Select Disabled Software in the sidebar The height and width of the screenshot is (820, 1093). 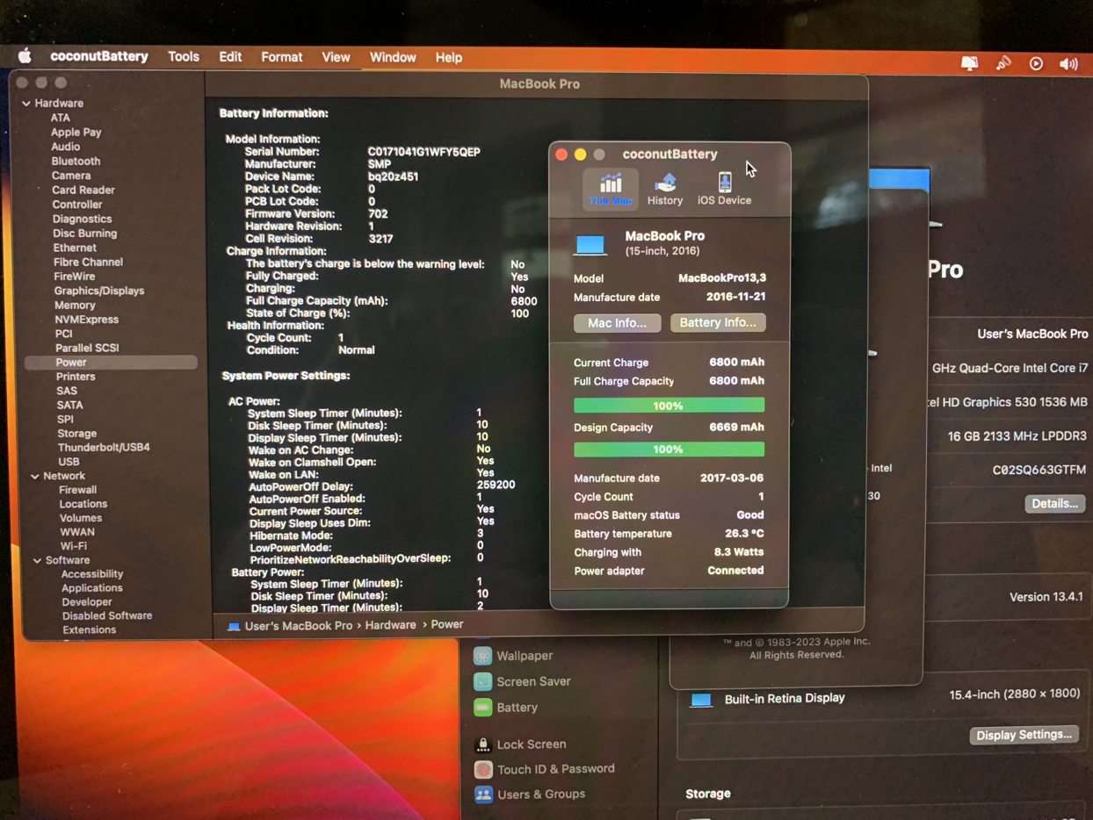tap(107, 616)
